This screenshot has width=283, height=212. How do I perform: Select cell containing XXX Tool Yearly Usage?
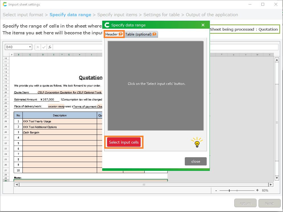point(60,121)
